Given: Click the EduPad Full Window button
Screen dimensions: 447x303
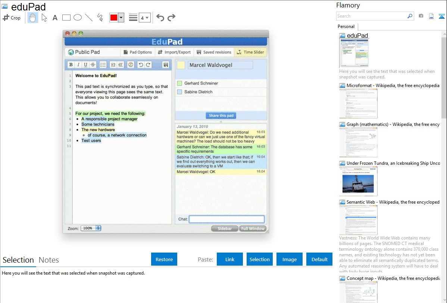Looking at the screenshot, I should (x=253, y=229).
